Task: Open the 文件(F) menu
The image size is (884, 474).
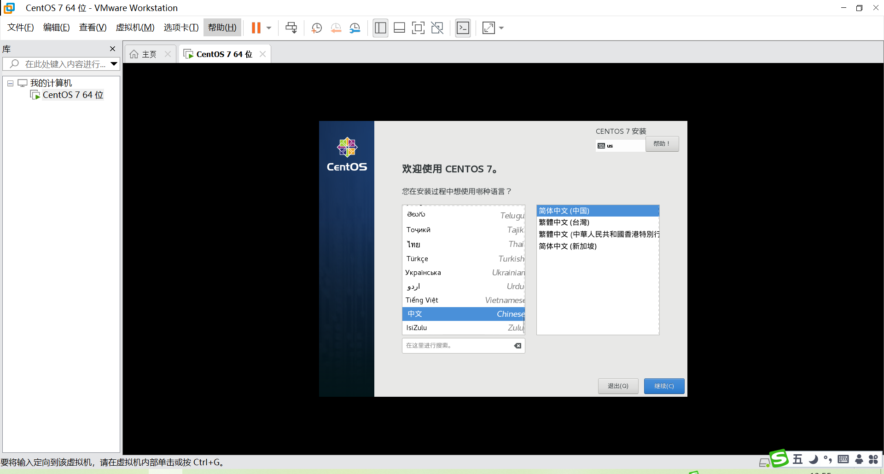Action: tap(21, 28)
